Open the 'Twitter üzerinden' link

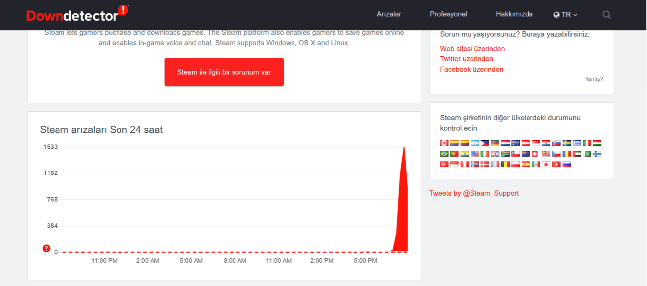467,59
